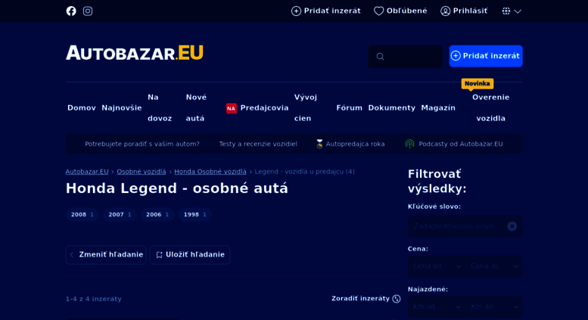
Task: Open the Vývoj cien menu item
Action: coord(306,108)
